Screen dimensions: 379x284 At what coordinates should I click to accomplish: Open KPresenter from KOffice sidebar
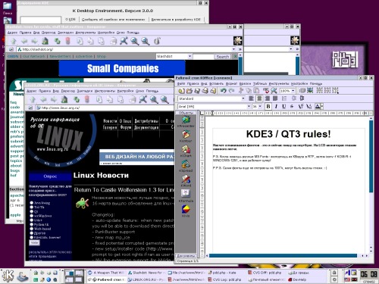click(x=186, y=121)
